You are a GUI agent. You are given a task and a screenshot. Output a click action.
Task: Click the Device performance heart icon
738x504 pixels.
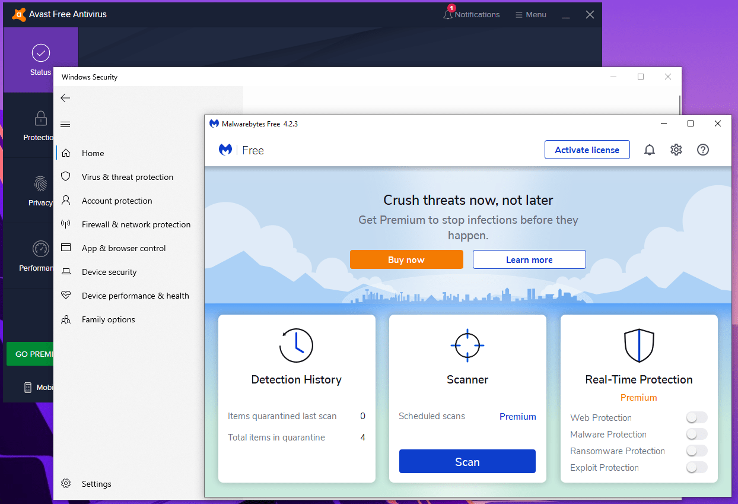[x=66, y=296]
